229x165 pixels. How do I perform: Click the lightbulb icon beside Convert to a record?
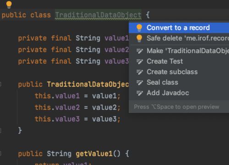(139, 28)
